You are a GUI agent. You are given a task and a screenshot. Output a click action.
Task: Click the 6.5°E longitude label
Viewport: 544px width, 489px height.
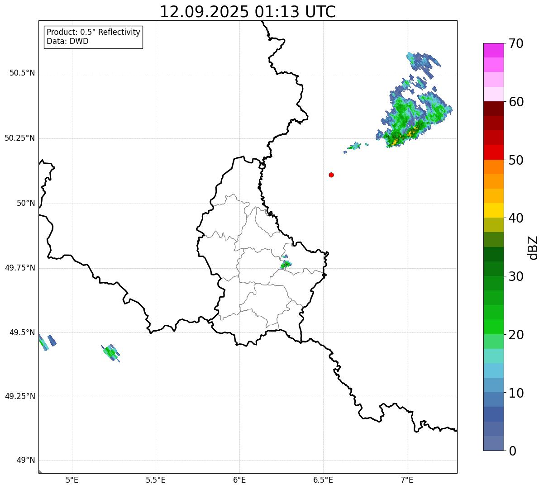click(323, 480)
